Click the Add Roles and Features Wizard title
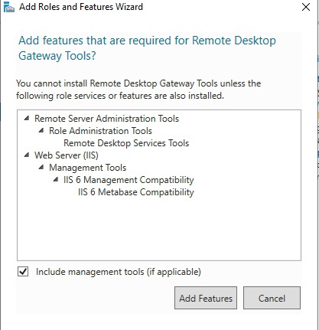This screenshot has height=330, width=319. click(81, 7)
